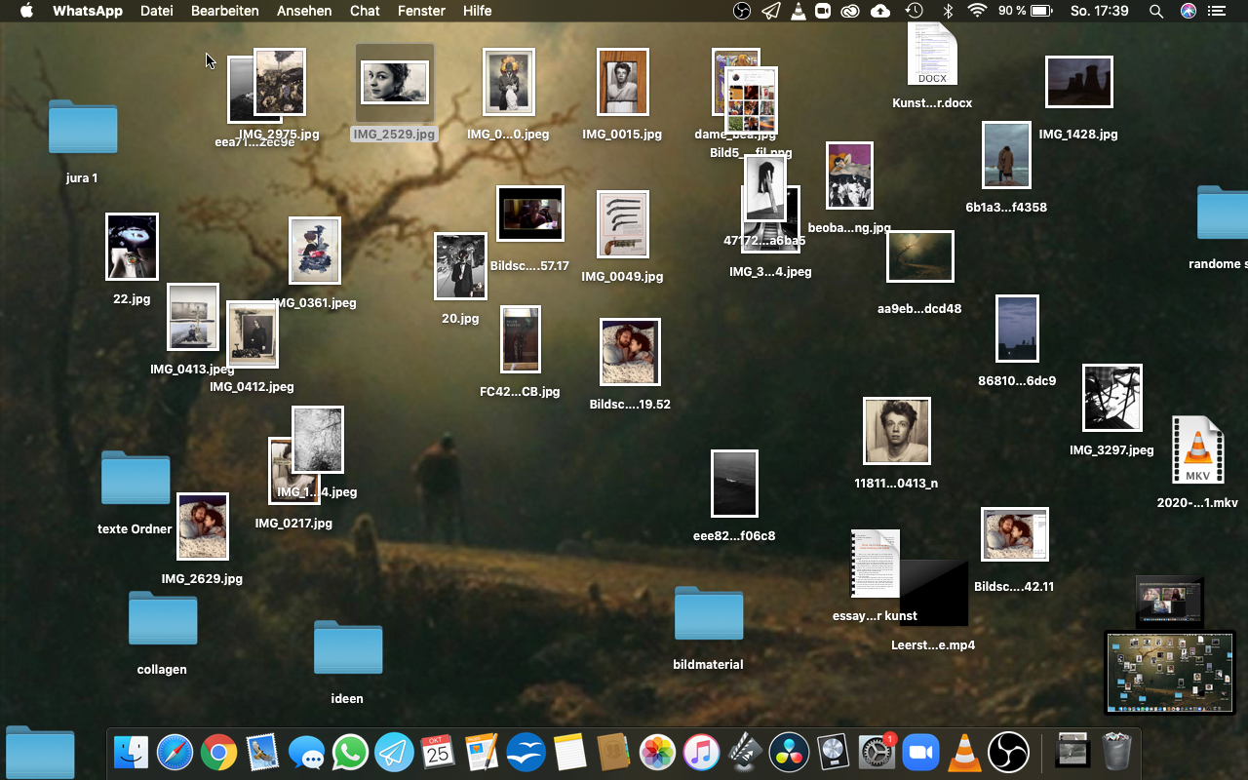Open the Fenster menu in menu bar
This screenshot has width=1248, height=780.
[x=421, y=11]
